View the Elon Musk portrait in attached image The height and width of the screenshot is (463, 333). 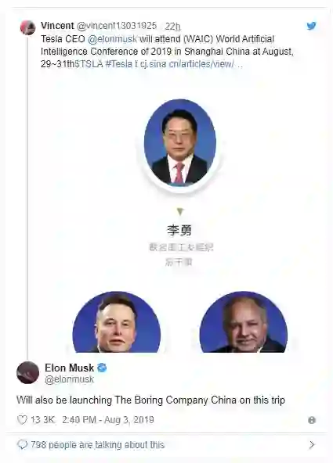(117, 322)
